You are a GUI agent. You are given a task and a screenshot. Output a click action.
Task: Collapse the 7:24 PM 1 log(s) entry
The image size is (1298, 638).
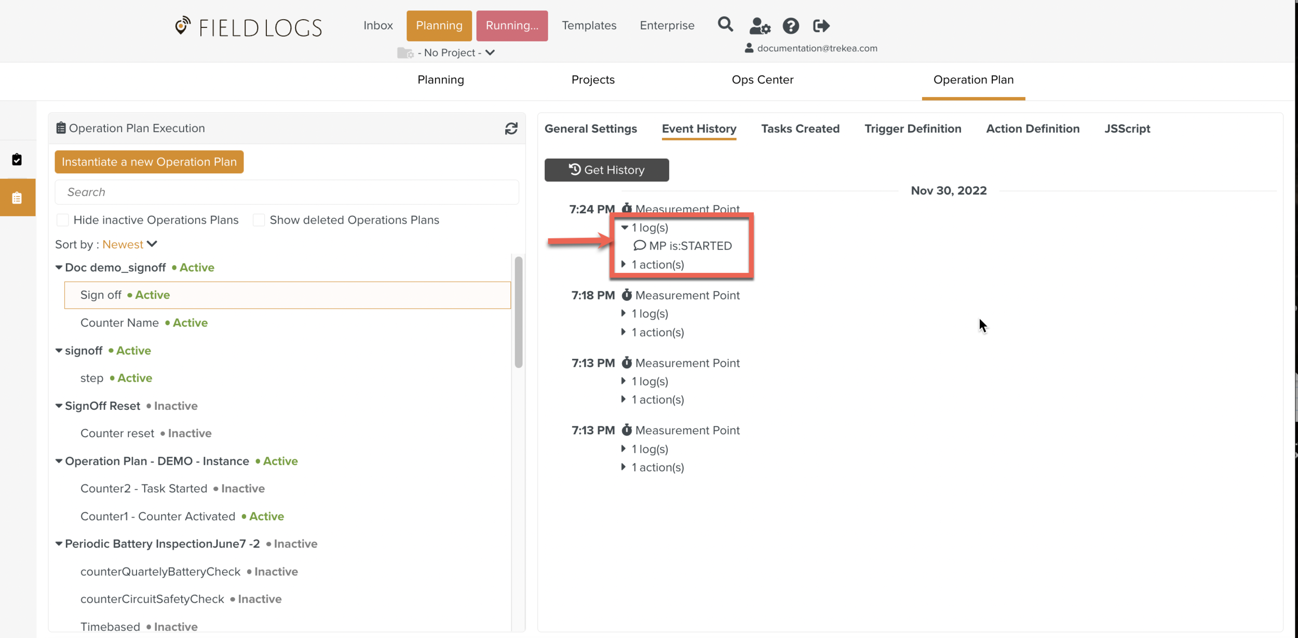coord(625,228)
